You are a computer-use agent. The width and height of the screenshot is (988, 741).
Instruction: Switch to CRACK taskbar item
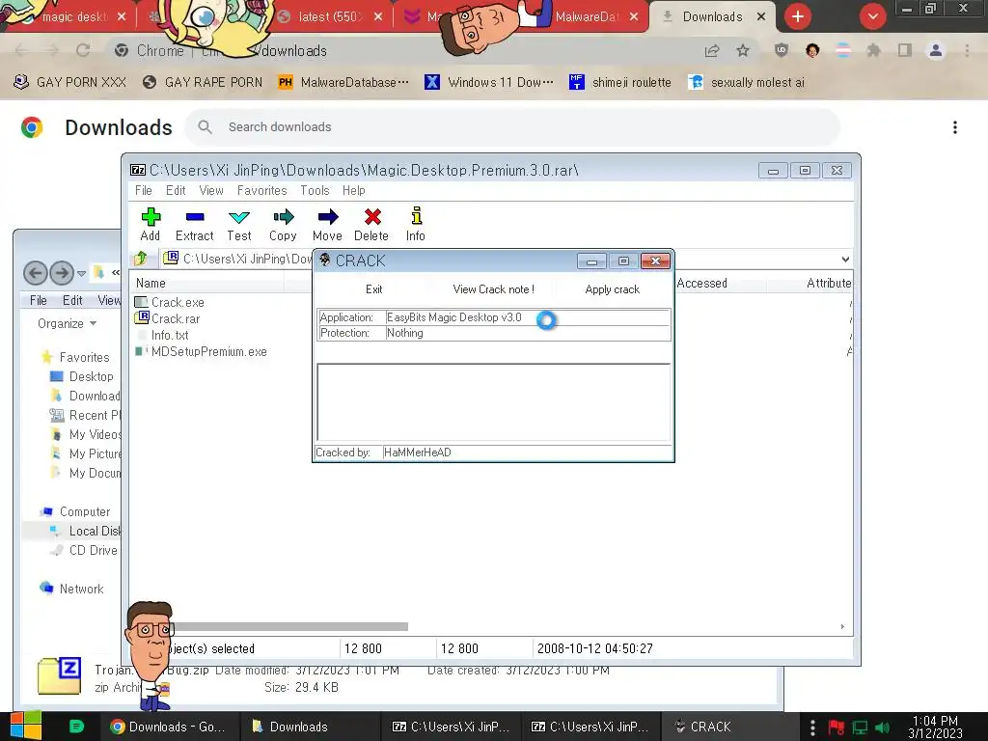[x=727, y=727]
